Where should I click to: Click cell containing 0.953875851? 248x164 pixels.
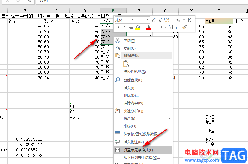(x=25, y=139)
